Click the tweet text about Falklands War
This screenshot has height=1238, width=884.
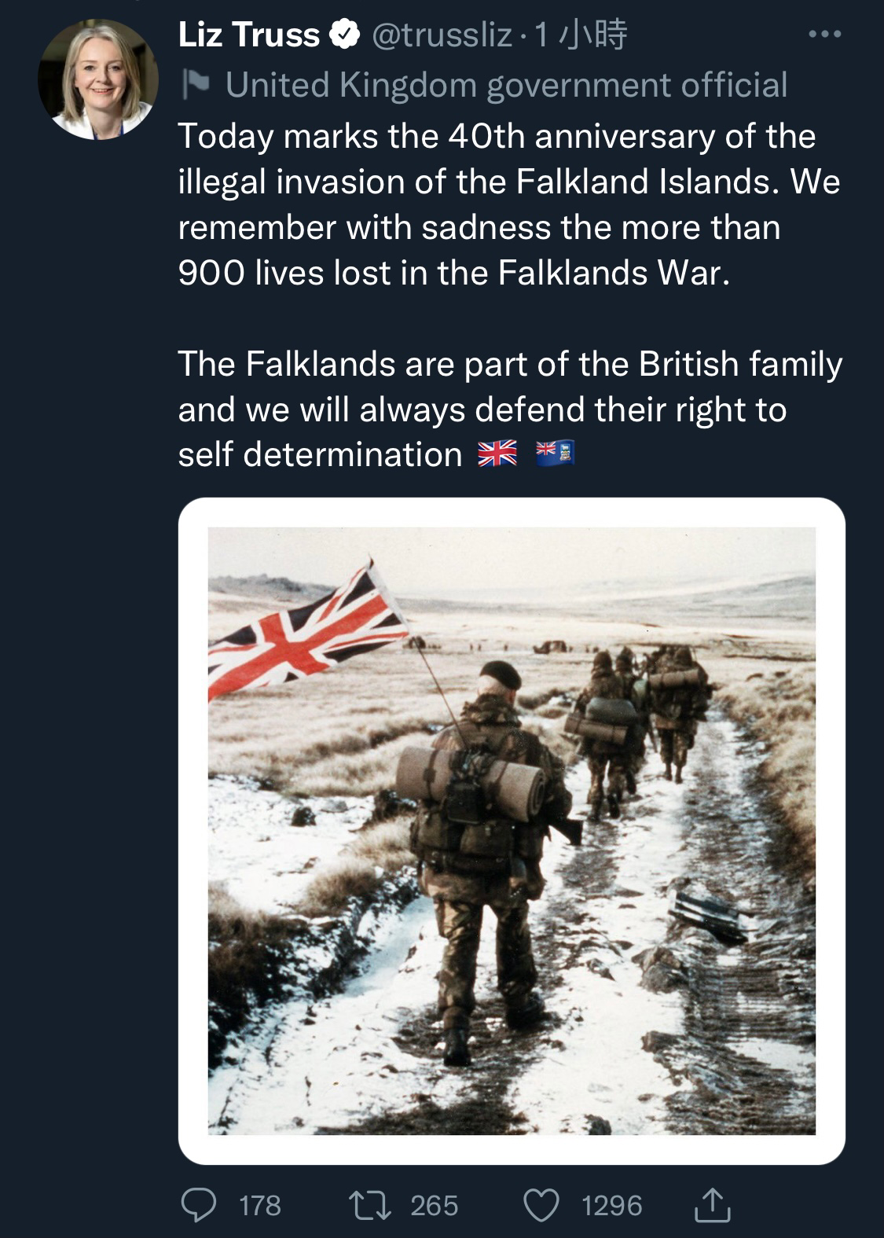click(509, 204)
